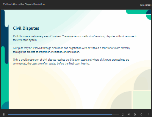The height and width of the screenshot is (117, 152).
Task: Click the paragraph about recourse to civil court
Action: [75, 38]
